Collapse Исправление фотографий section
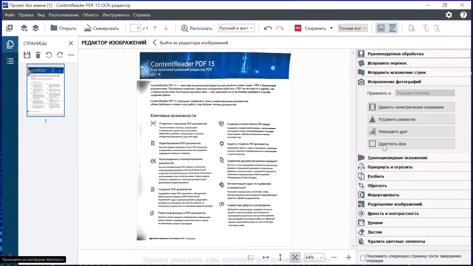 [414, 82]
